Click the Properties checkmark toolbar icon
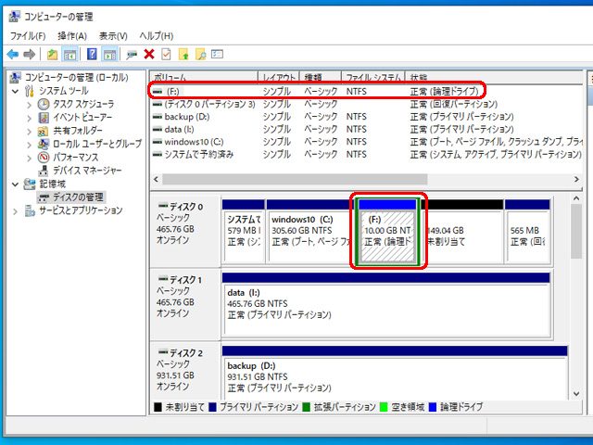The width and height of the screenshot is (593, 445). click(x=166, y=55)
